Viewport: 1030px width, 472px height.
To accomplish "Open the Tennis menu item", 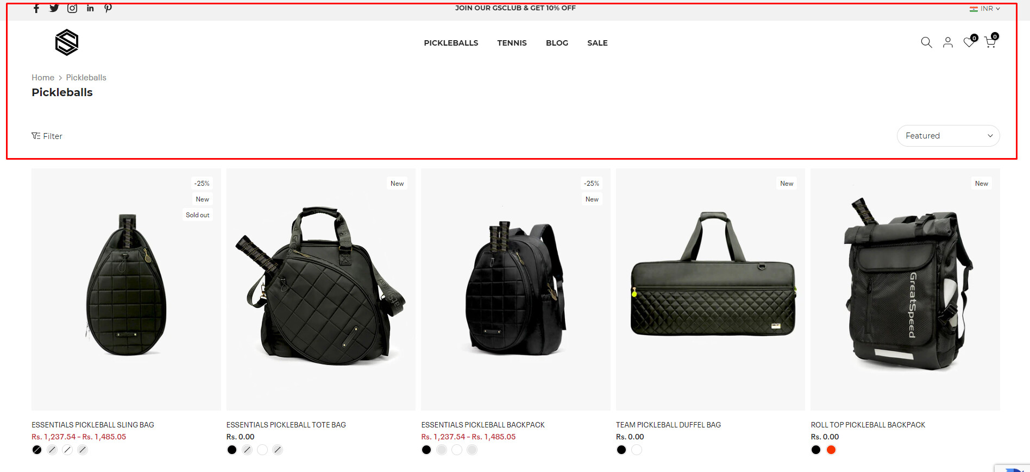I will [x=512, y=43].
